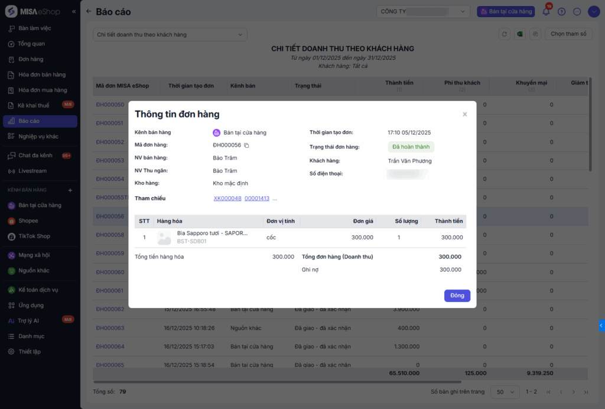The width and height of the screenshot is (605, 409).
Task: Select Shopee in the sidebar
Action: click(28, 221)
